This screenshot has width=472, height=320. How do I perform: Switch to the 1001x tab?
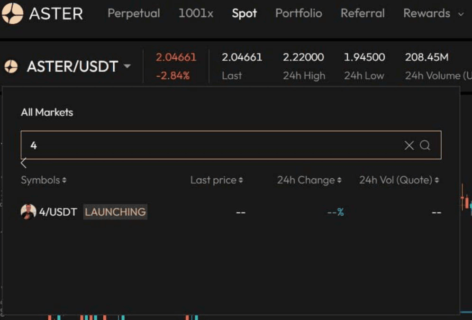pos(196,13)
